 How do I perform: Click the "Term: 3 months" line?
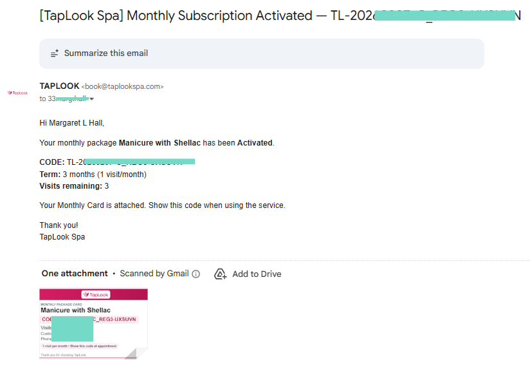[x=93, y=175]
